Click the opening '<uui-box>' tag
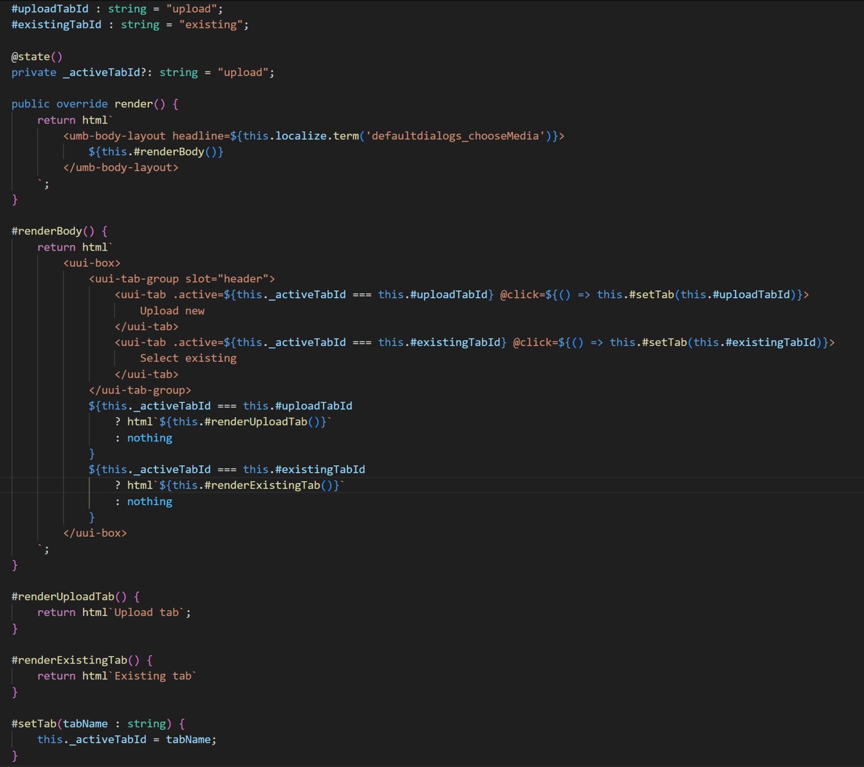Image resolution: width=864 pixels, height=767 pixels. (92, 263)
